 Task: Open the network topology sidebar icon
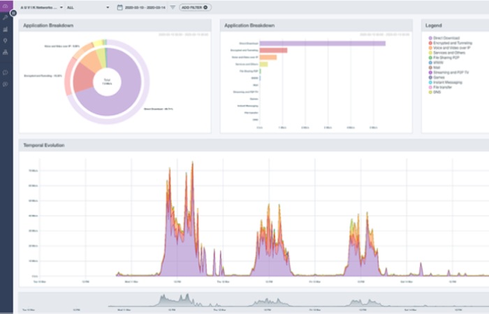tap(6, 52)
